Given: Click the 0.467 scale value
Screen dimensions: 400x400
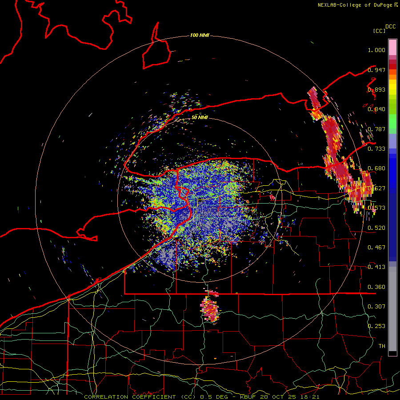Looking at the screenshot, I should (x=376, y=248).
